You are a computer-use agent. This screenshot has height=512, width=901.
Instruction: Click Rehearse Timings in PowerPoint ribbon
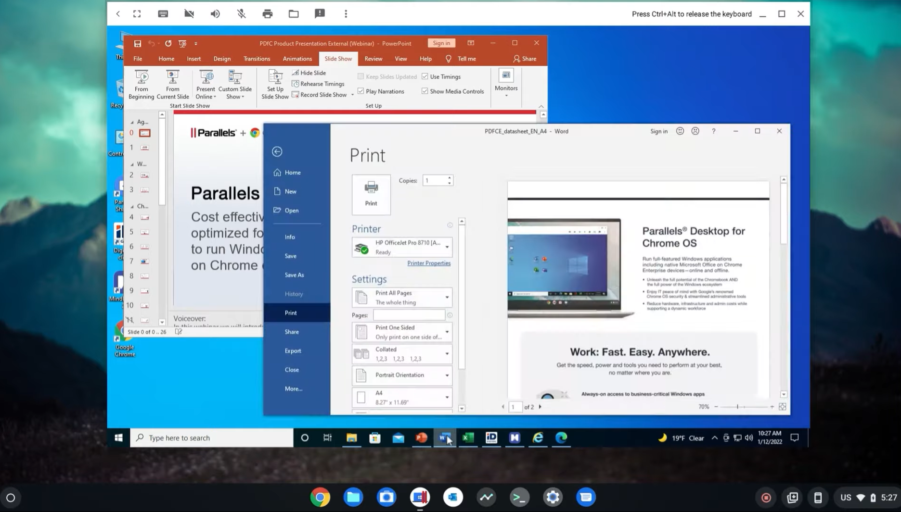(318, 84)
